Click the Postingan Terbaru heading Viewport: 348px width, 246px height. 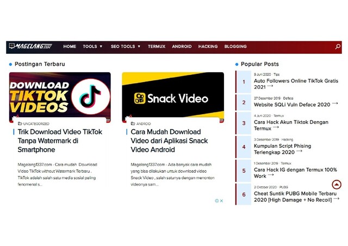[40, 64]
